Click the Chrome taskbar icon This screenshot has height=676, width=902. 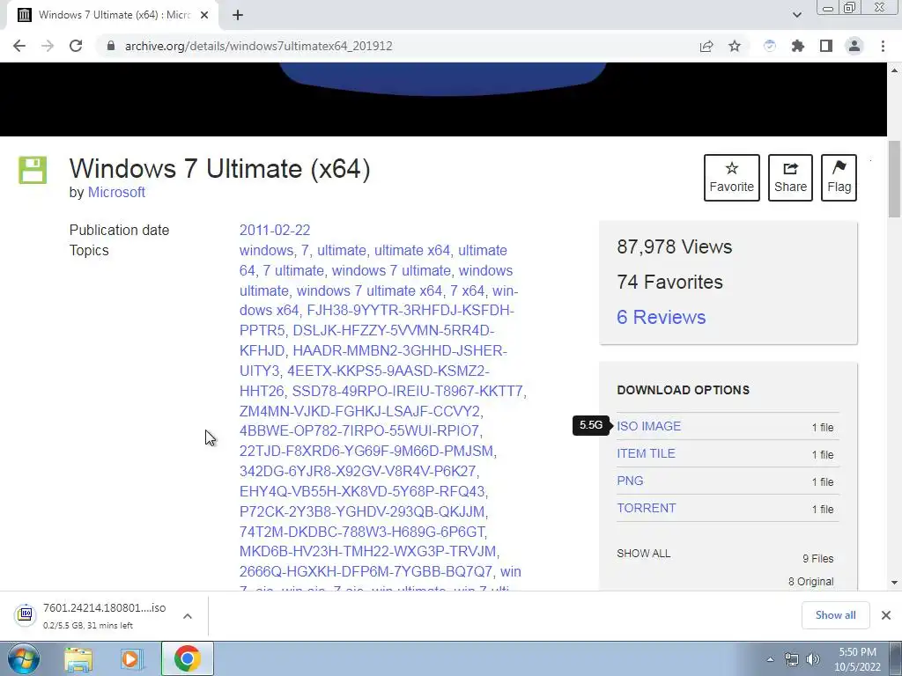tap(188, 658)
